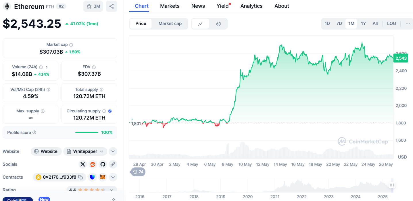Click the 0x2170...f933f8 contract chip
The height and width of the screenshot is (201, 413).
(x=59, y=177)
